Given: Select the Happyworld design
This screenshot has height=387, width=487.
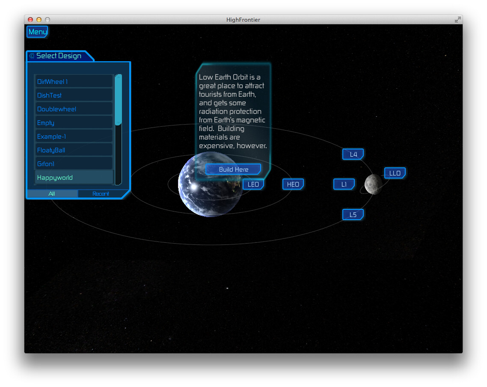Looking at the screenshot, I should pyautogui.click(x=73, y=177).
